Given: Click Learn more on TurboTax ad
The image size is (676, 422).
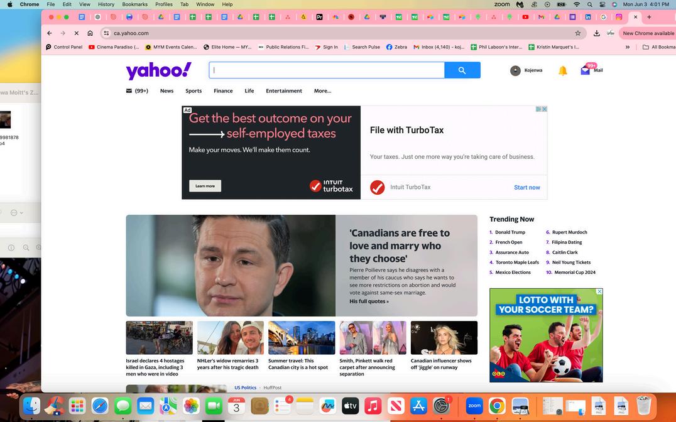Looking at the screenshot, I should 205,186.
